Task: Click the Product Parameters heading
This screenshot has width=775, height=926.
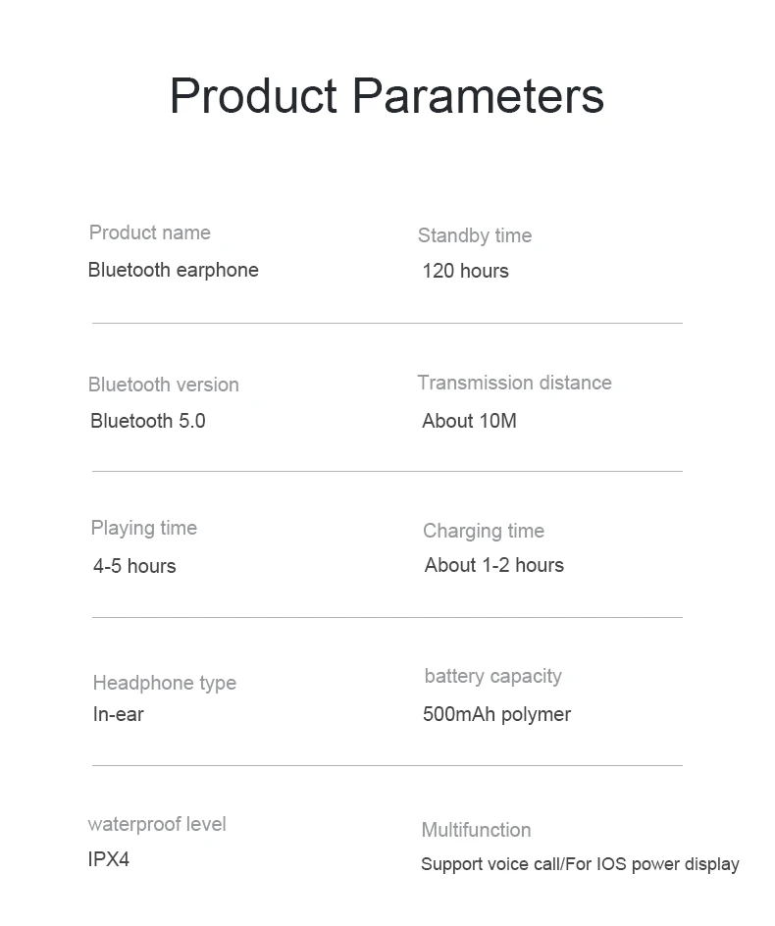Action: [387, 96]
